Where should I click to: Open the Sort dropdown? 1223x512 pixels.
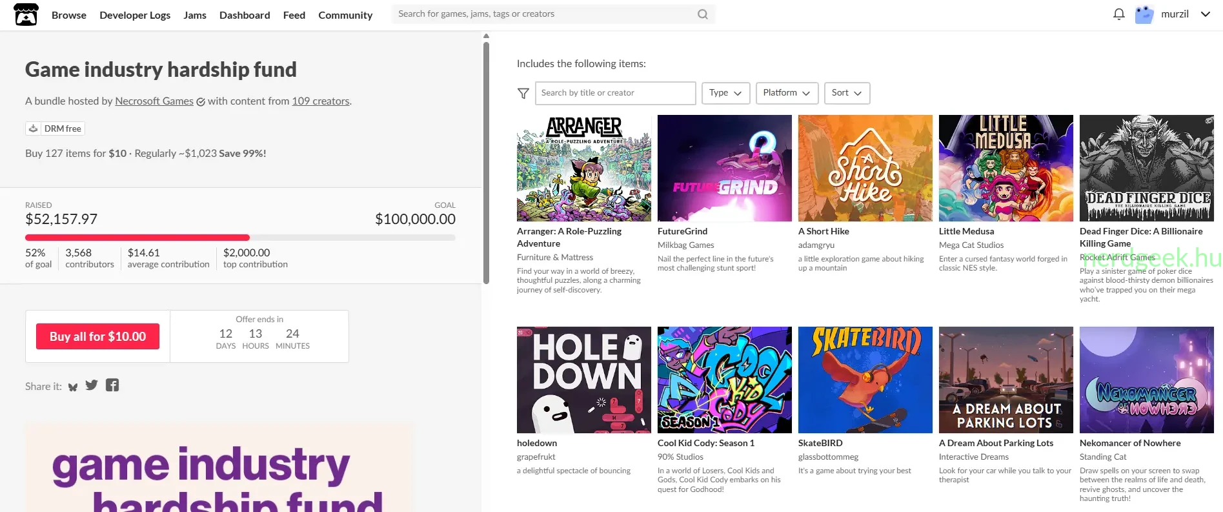coord(847,93)
